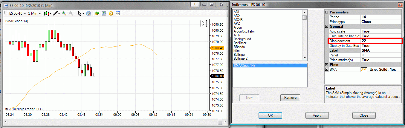The height and width of the screenshot is (128, 405).
Task: Select ADXR in the indicators list
Action: pos(238,20)
